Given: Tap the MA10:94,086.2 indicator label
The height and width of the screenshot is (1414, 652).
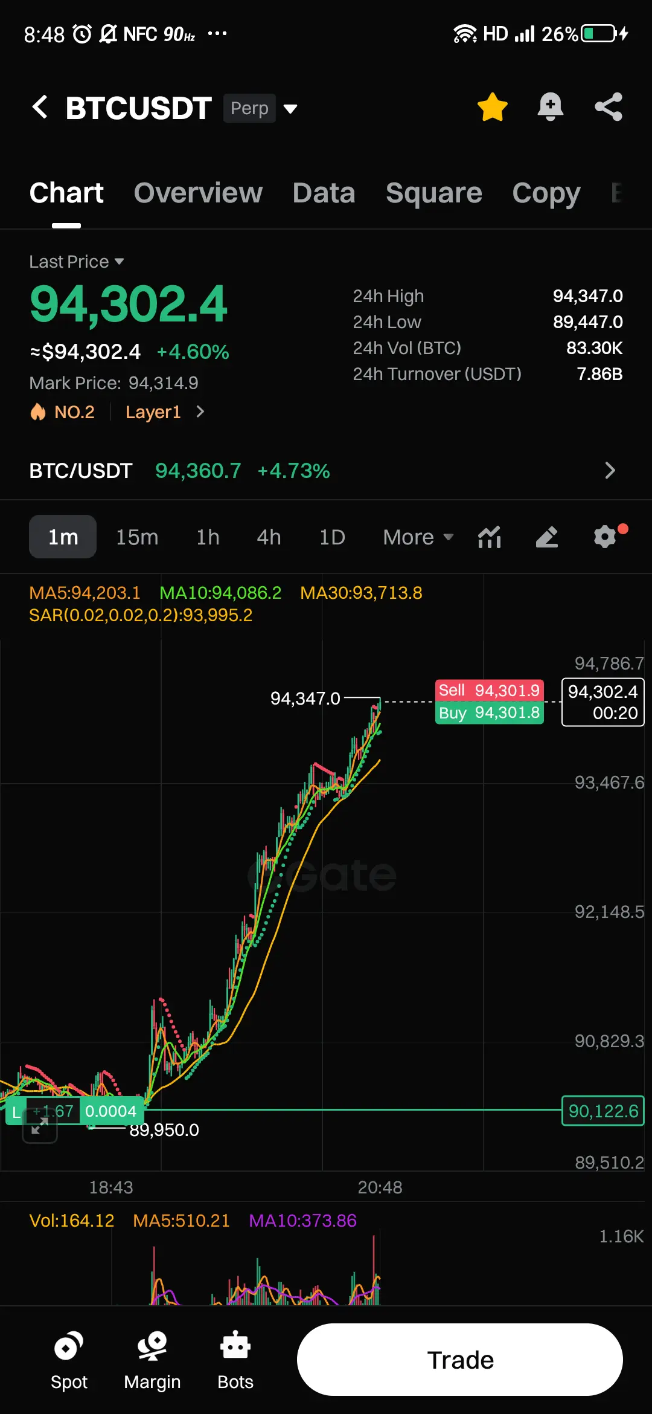Looking at the screenshot, I should pos(220,593).
